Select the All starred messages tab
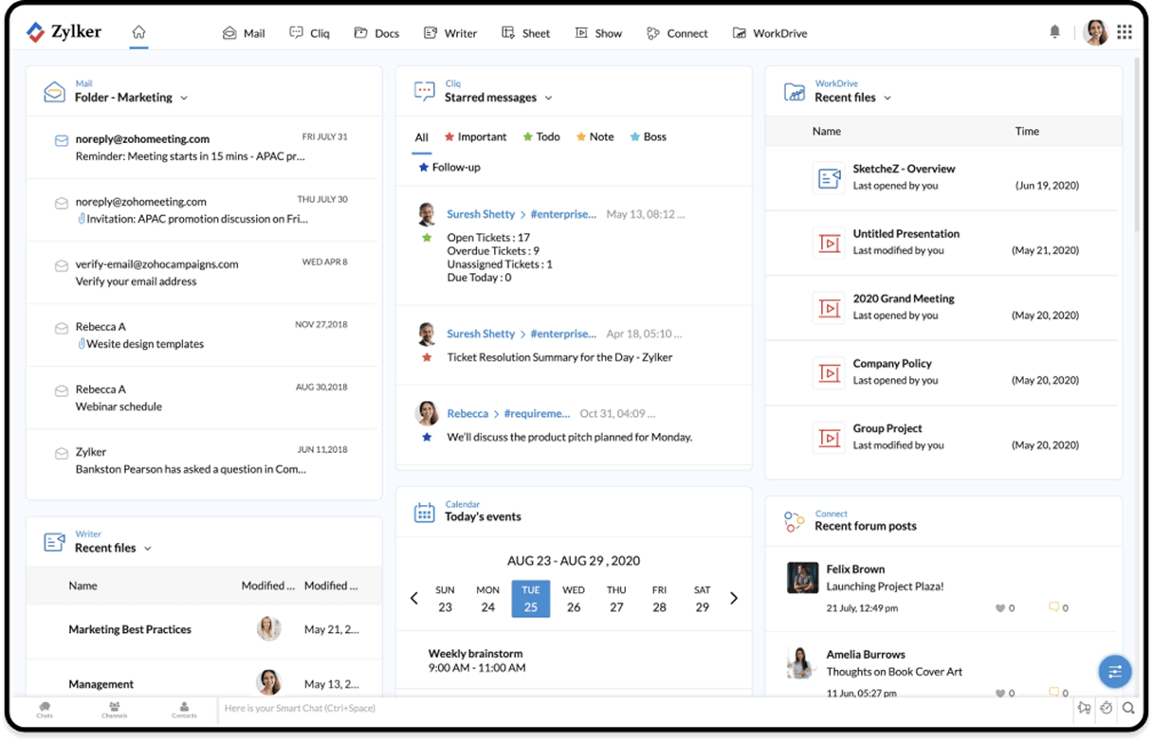This screenshot has height=742, width=1153. [x=422, y=137]
